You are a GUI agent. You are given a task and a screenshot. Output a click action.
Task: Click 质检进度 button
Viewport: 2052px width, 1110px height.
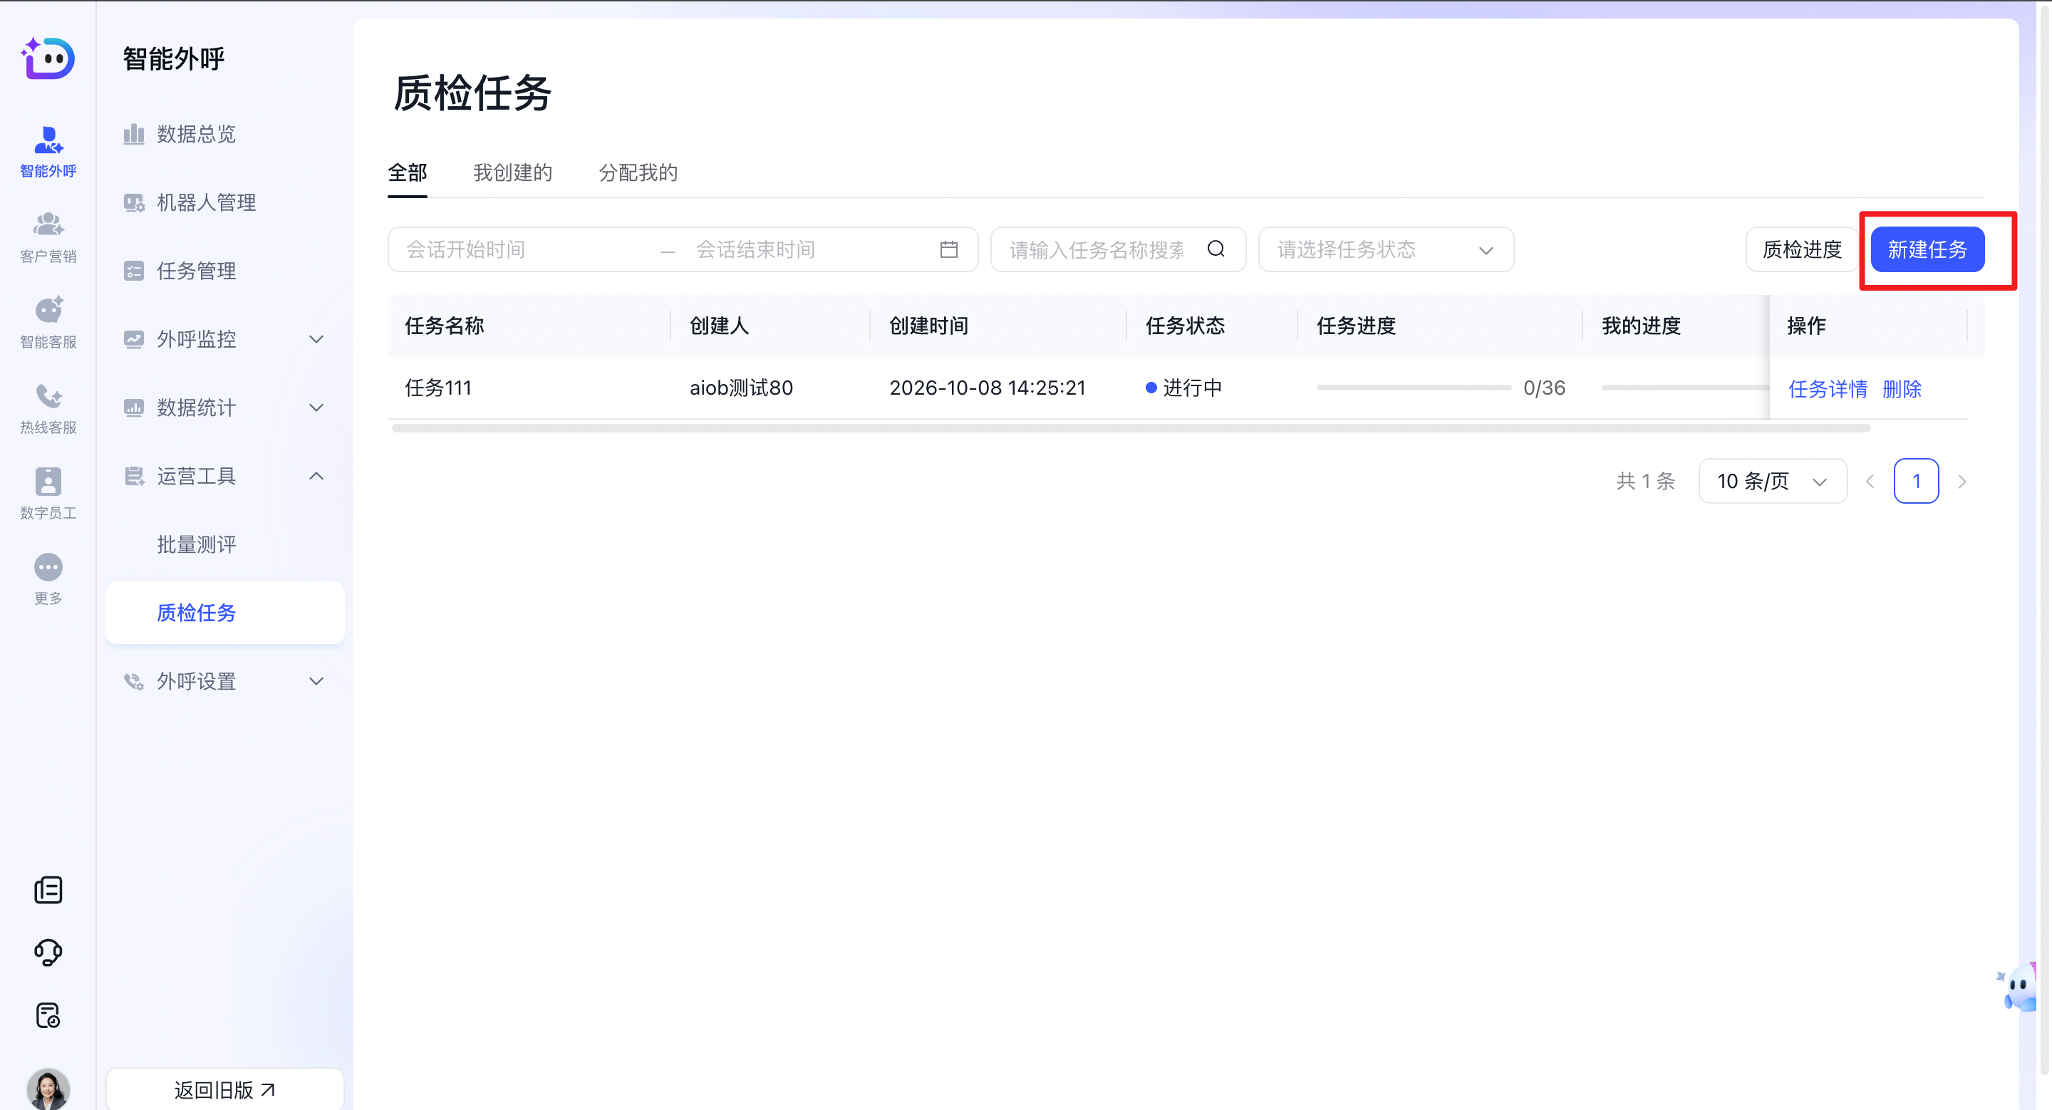[x=1801, y=249]
